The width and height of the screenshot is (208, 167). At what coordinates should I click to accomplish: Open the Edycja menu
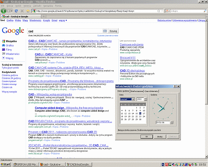click(10, 6)
